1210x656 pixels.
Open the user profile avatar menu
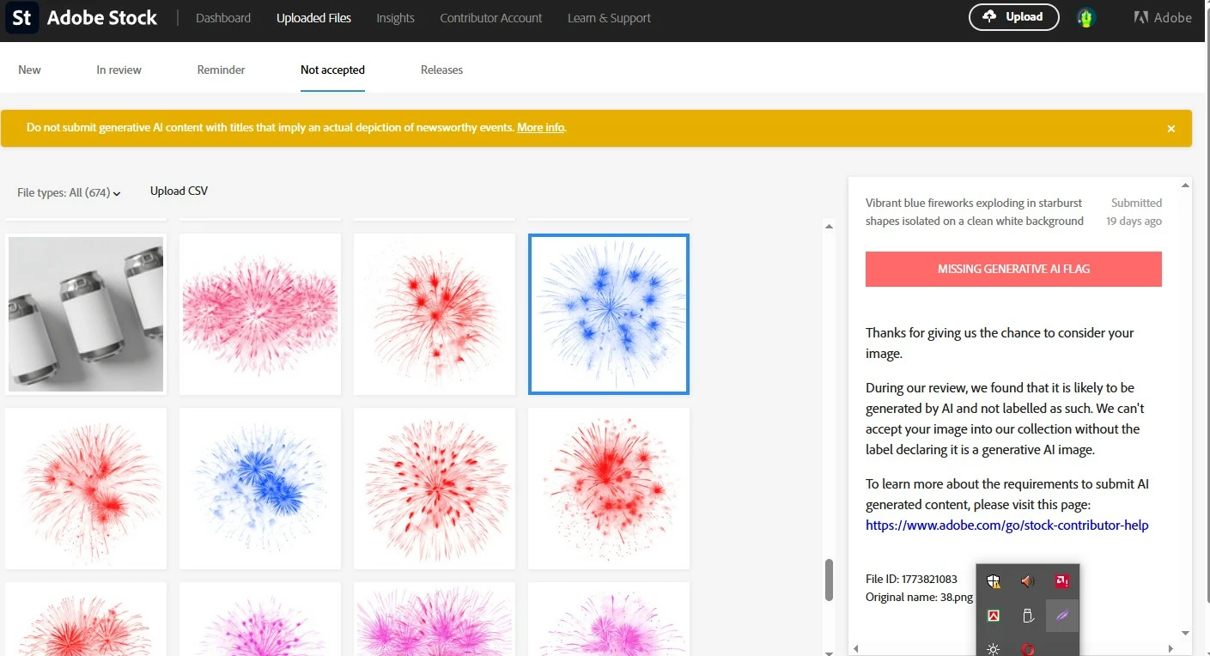pos(1086,17)
